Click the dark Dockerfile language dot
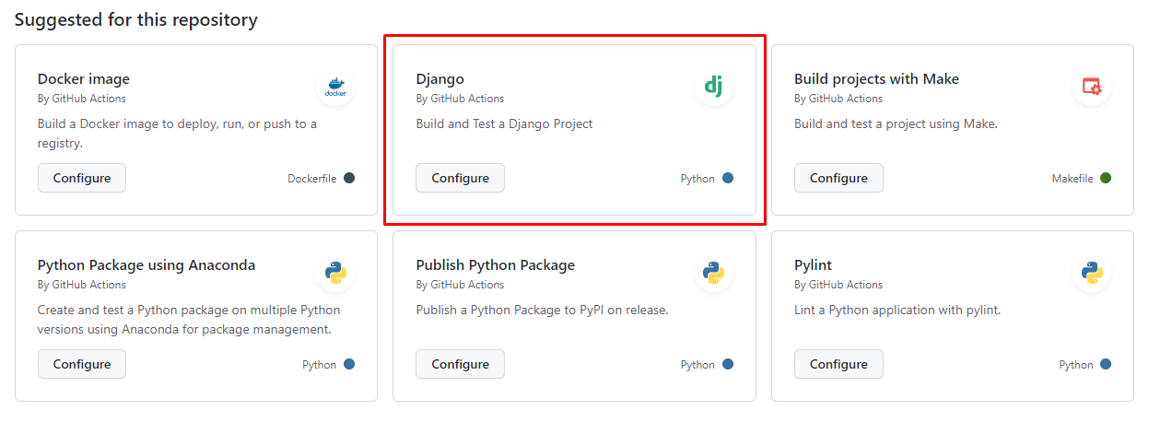This screenshot has height=422, width=1149. [x=349, y=178]
